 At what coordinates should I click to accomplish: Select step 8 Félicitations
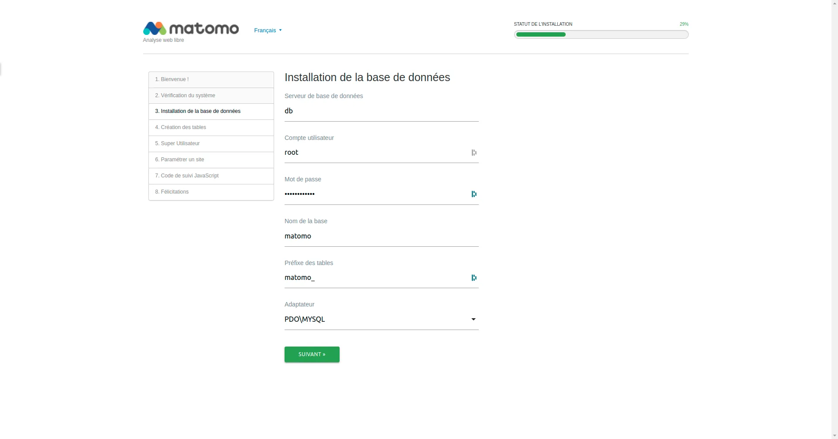[x=211, y=192]
